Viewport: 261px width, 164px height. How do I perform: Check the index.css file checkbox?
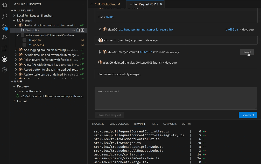(x=24, y=45)
